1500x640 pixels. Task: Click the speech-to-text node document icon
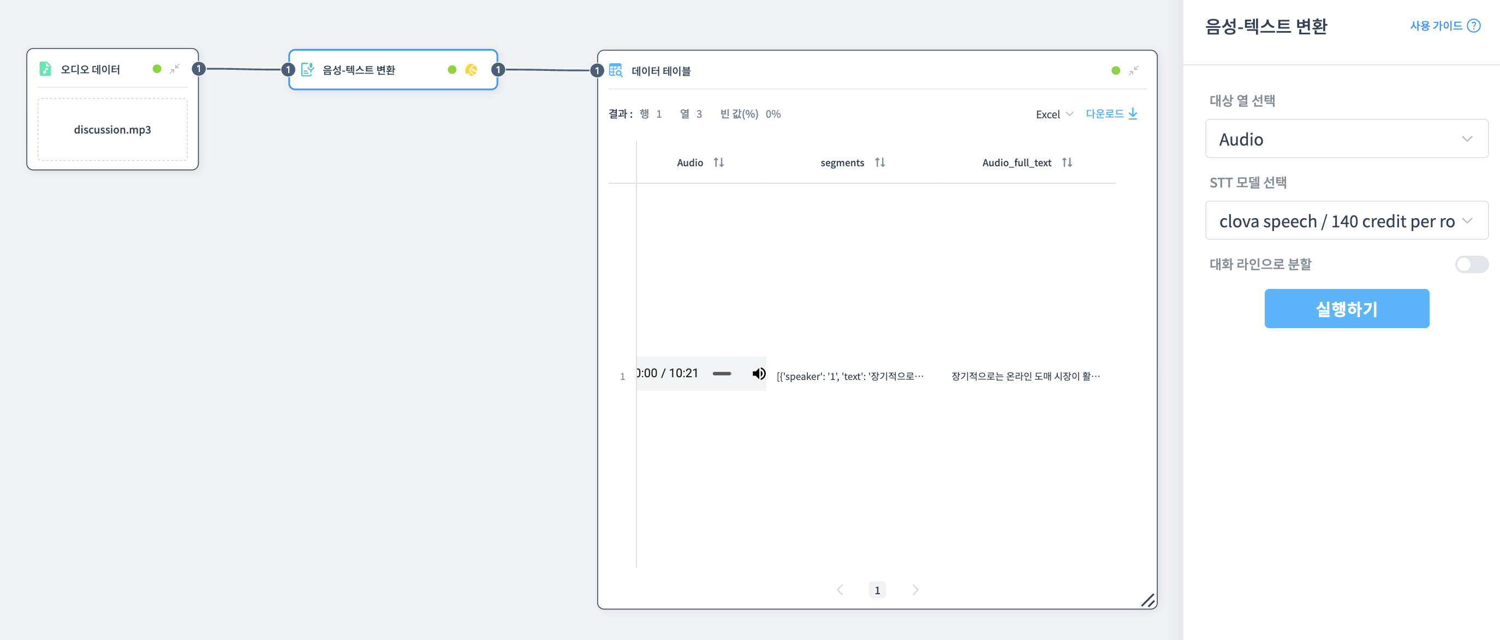tap(307, 70)
